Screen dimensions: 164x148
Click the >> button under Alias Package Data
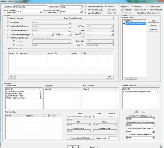[143, 112]
